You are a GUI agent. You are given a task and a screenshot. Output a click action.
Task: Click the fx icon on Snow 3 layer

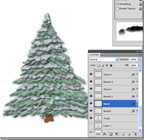[133, 74]
